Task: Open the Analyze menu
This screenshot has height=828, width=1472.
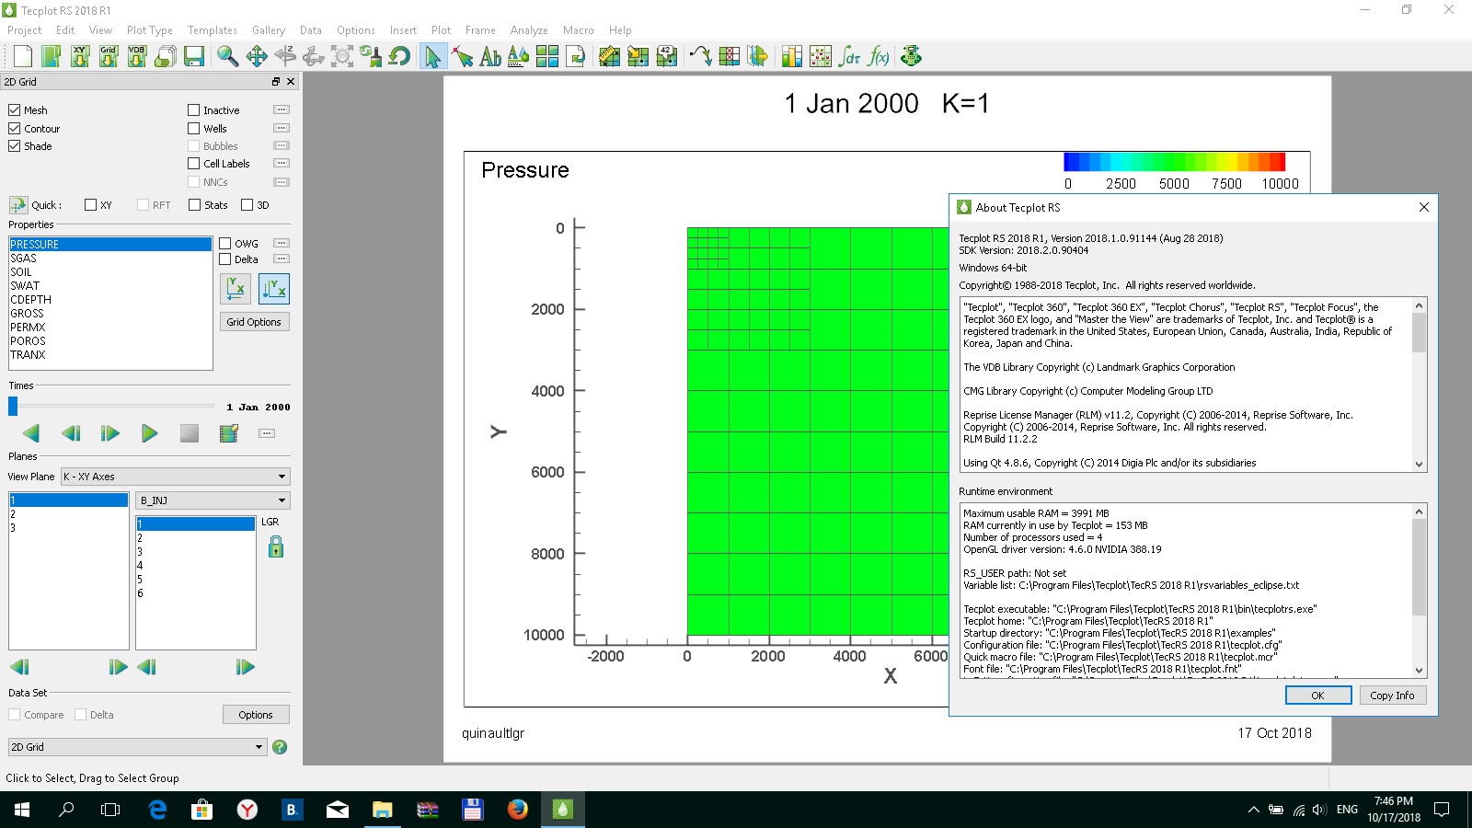Action: tap(529, 30)
